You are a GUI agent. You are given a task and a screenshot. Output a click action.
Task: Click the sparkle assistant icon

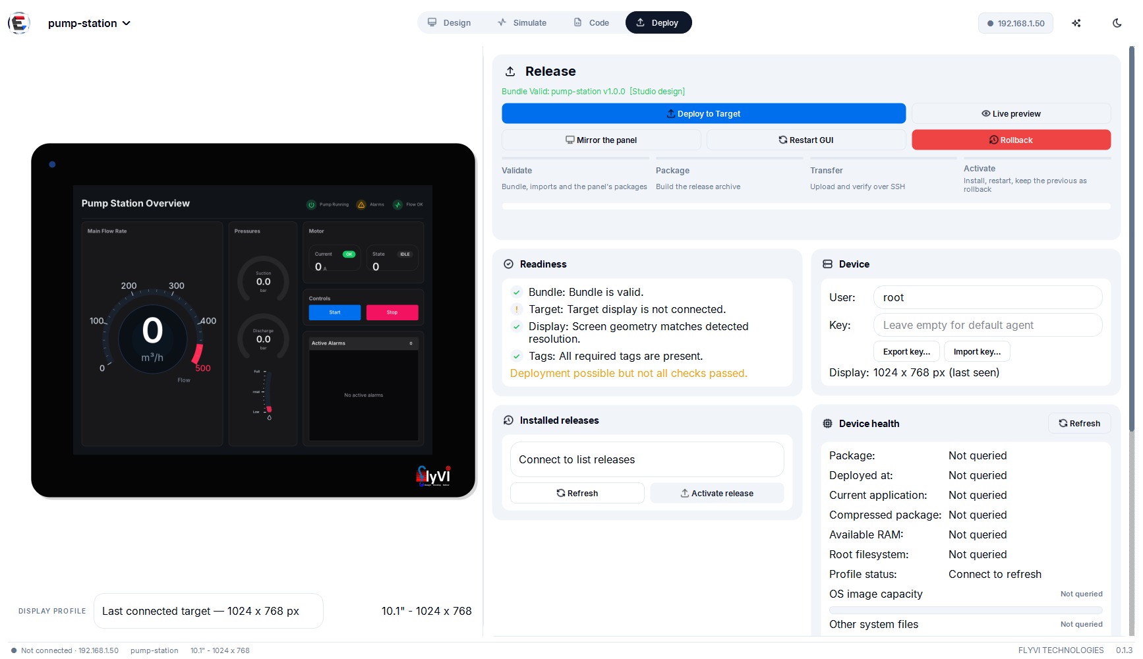(x=1076, y=23)
